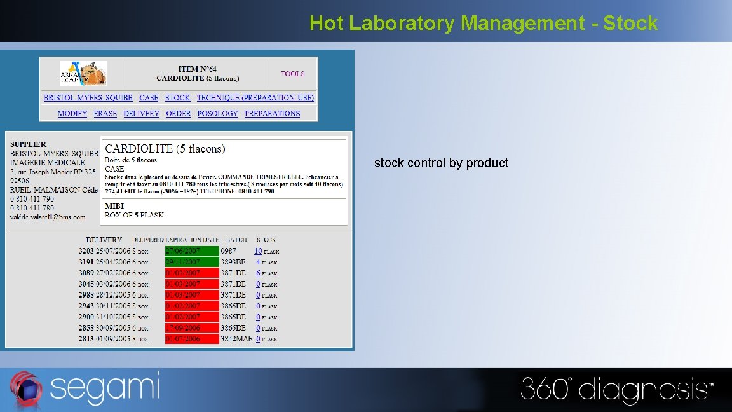Select red expiration cell 01/07/2006

coord(192,339)
